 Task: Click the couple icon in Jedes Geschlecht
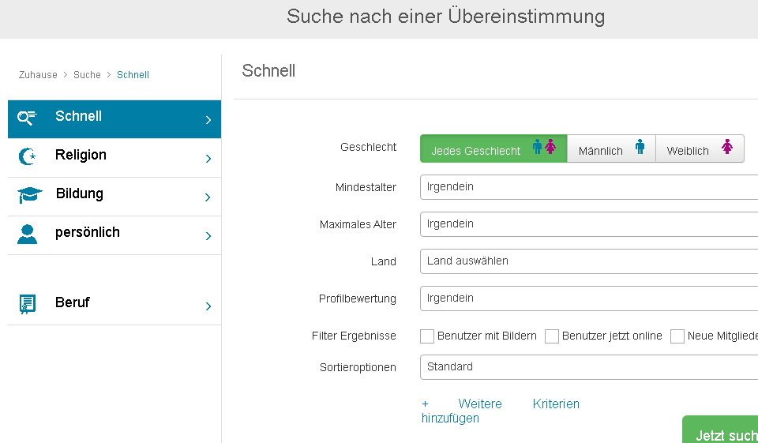point(544,147)
